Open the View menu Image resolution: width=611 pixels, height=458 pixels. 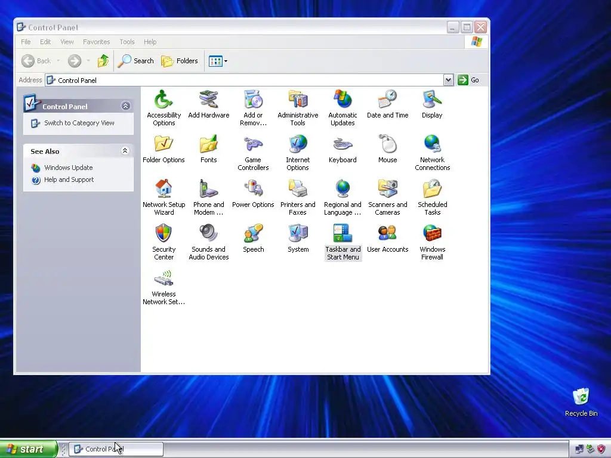tap(67, 42)
